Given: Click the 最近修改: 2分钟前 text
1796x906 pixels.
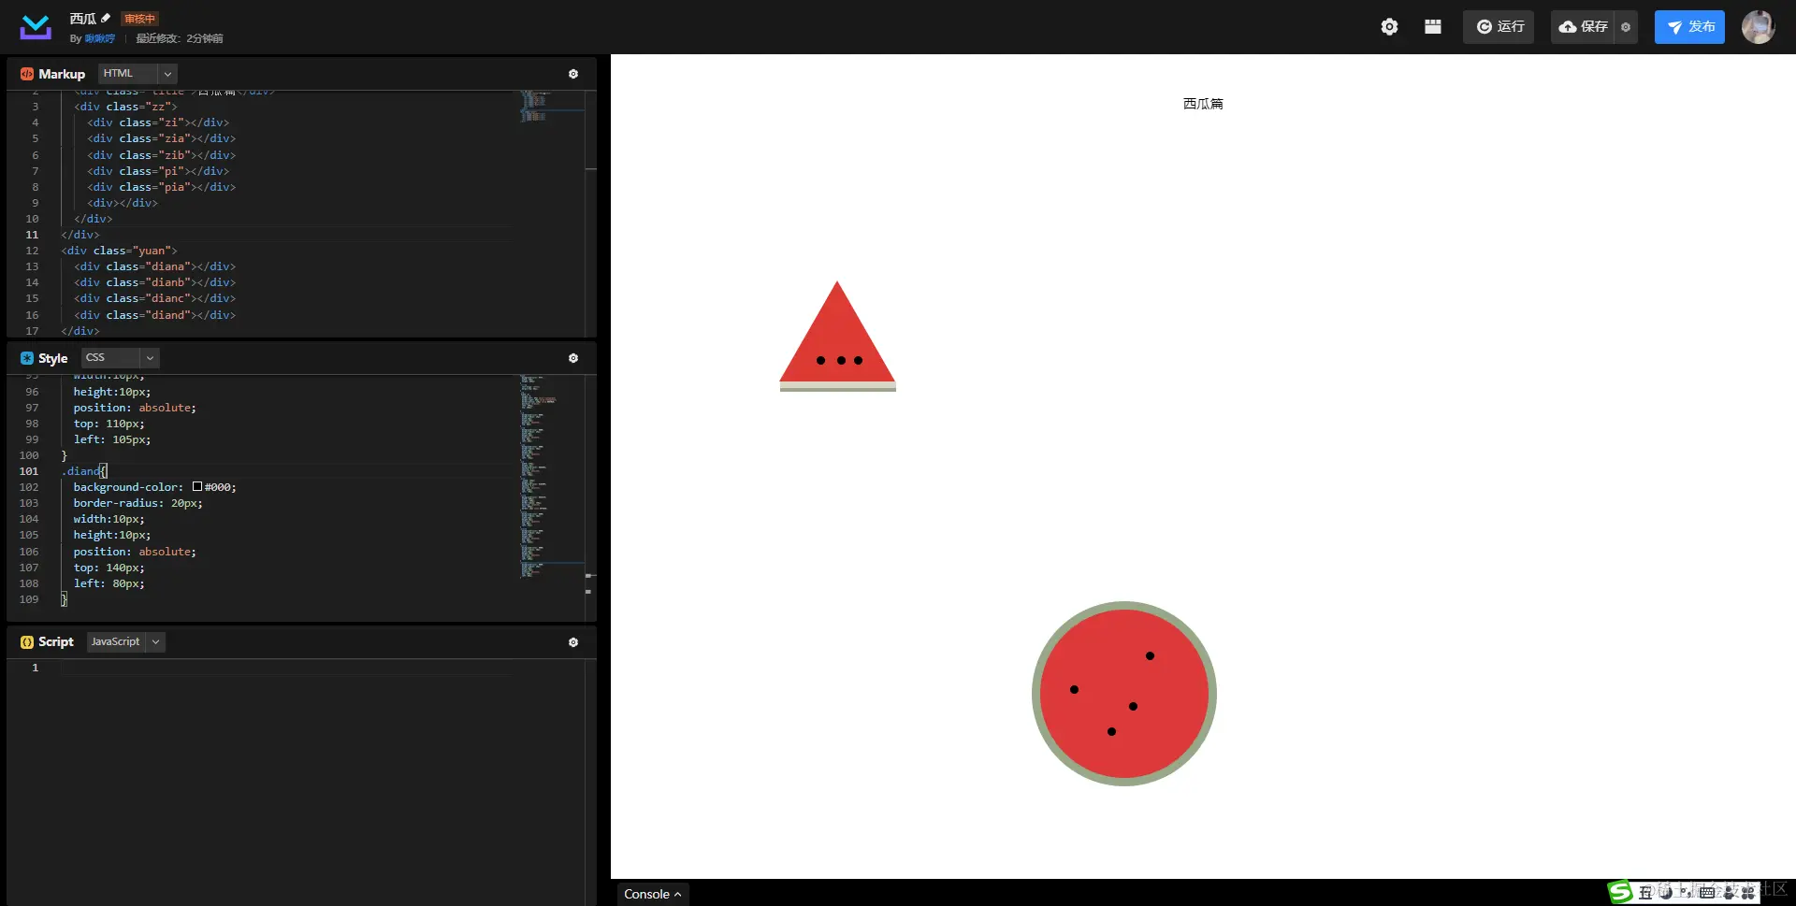Looking at the screenshot, I should pos(179,38).
